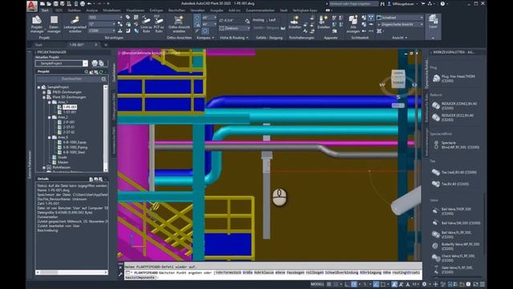Collapse Area_1 tree node
This screenshot has width=513, height=289.
pyautogui.click(x=50, y=102)
